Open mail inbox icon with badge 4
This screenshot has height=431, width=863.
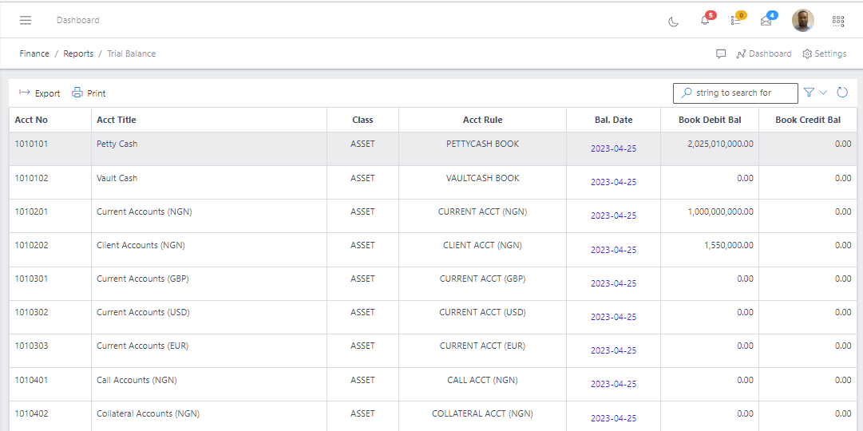point(766,21)
